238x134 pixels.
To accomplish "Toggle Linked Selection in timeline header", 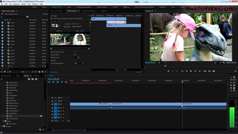I will [58, 82].
